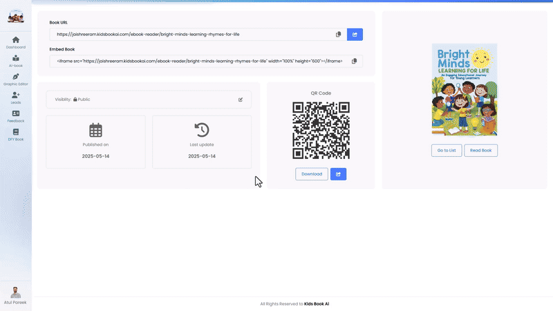Go to List of books
553x311 pixels.
447,150
